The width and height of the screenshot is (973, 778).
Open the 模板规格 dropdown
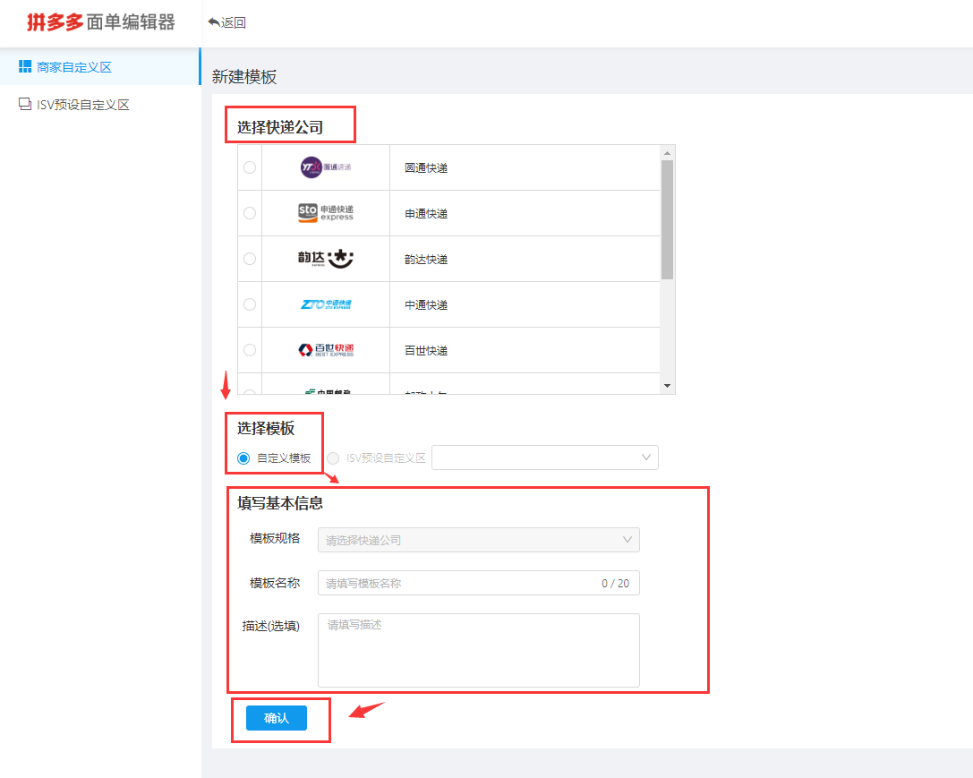(478, 540)
